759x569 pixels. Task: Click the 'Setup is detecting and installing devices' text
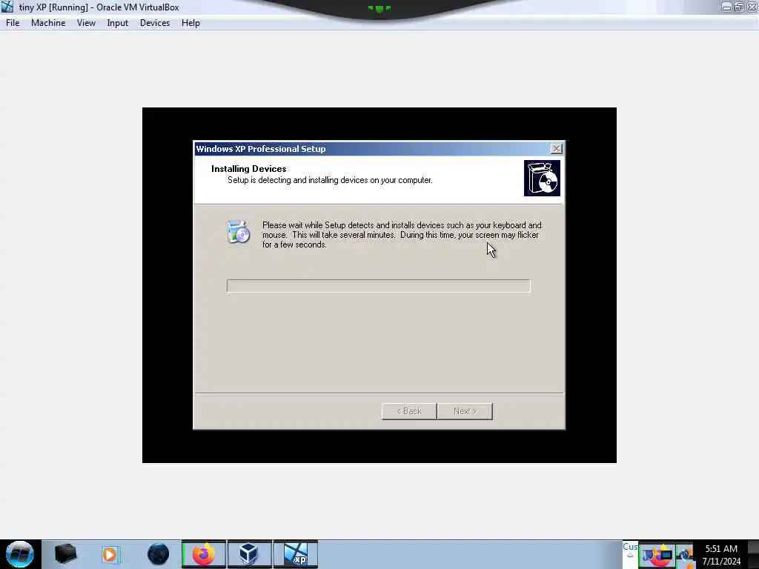330,180
